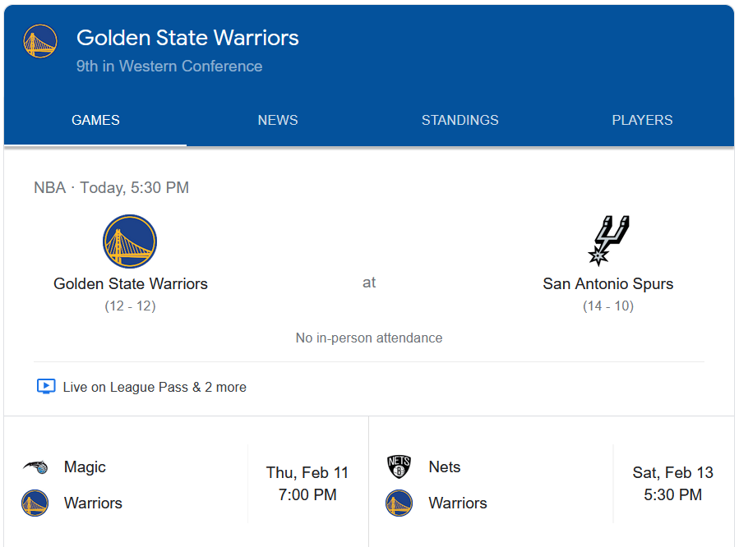
Task: Click the Warriors logo in the header
Action: (40, 41)
